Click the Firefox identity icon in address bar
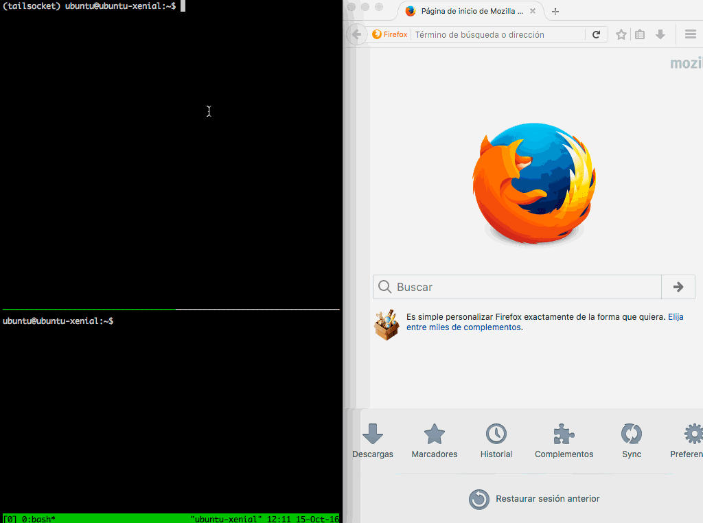This screenshot has width=703, height=523. coord(377,34)
